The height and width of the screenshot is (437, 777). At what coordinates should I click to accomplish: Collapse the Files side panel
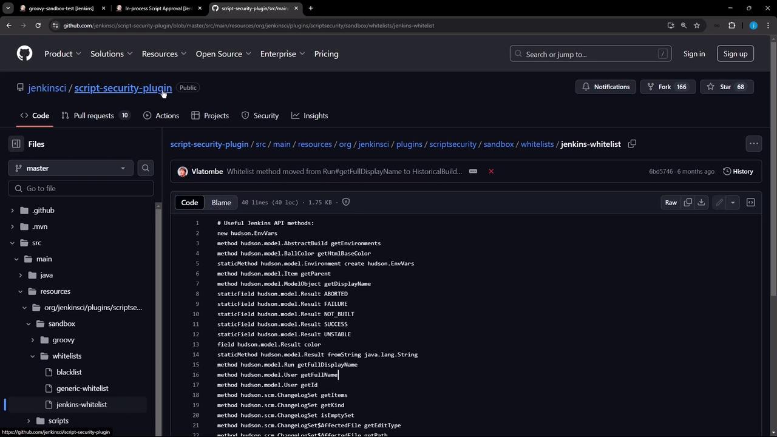(x=16, y=144)
